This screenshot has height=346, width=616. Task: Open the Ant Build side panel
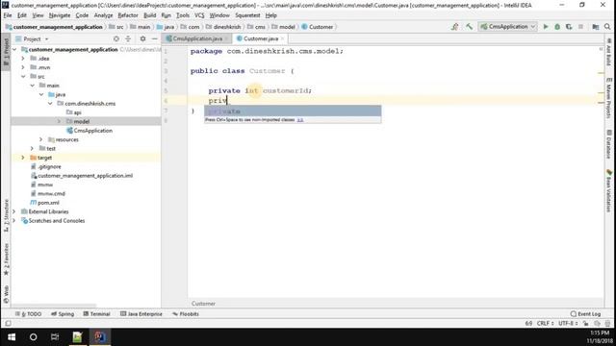[x=608, y=52]
